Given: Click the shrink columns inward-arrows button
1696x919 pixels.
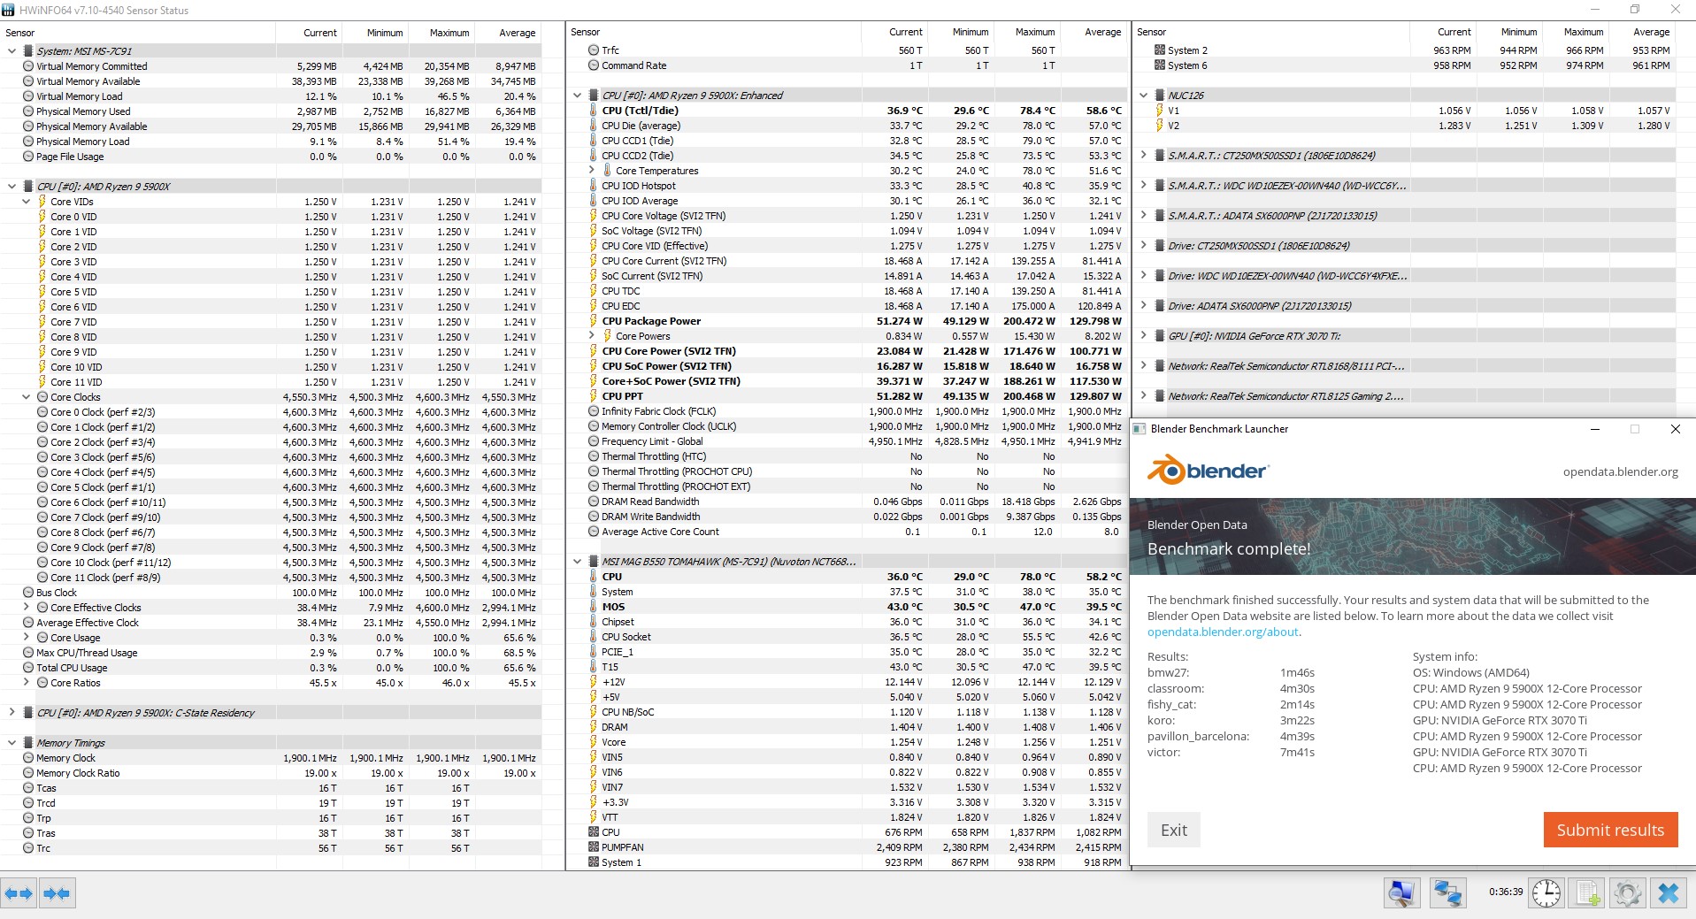Looking at the screenshot, I should (x=58, y=893).
